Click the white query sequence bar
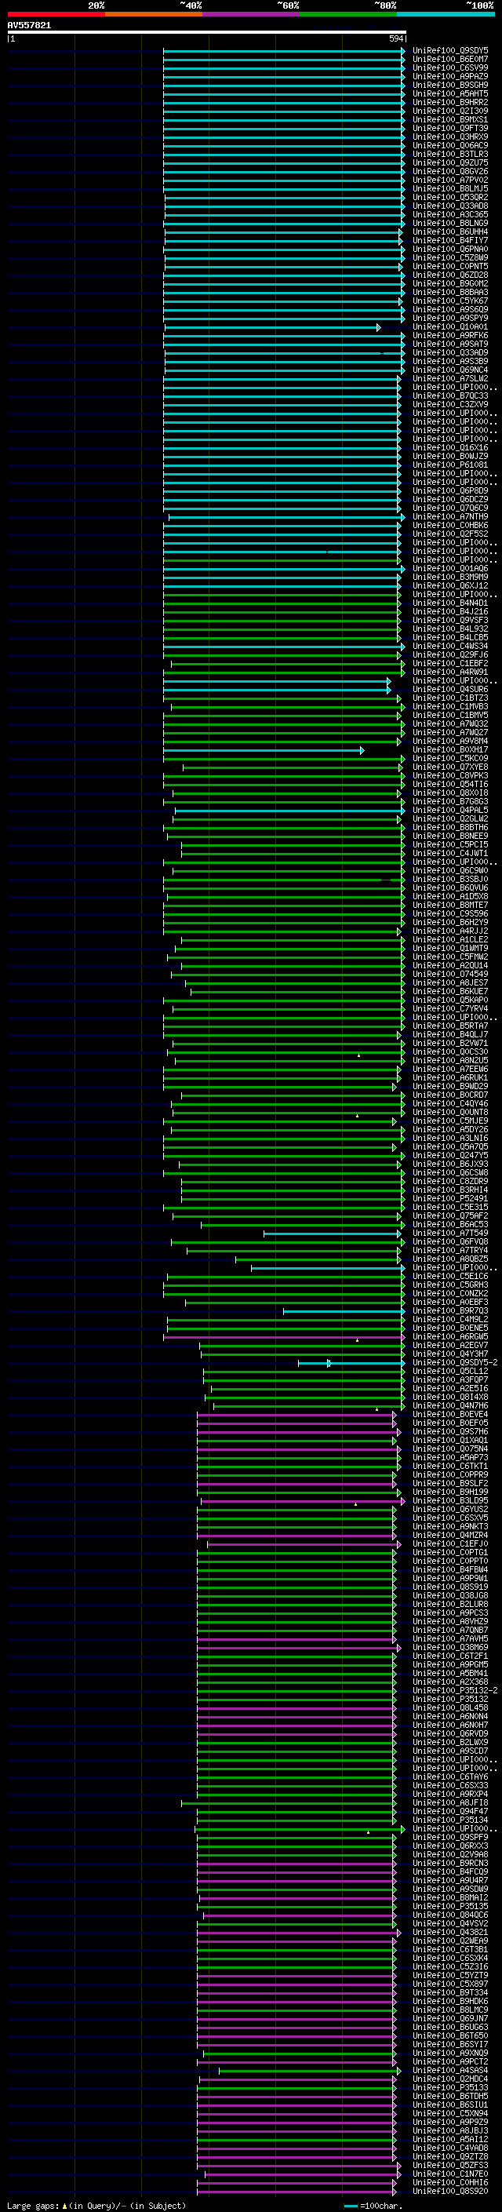The width and height of the screenshot is (502, 2212). tap(207, 31)
